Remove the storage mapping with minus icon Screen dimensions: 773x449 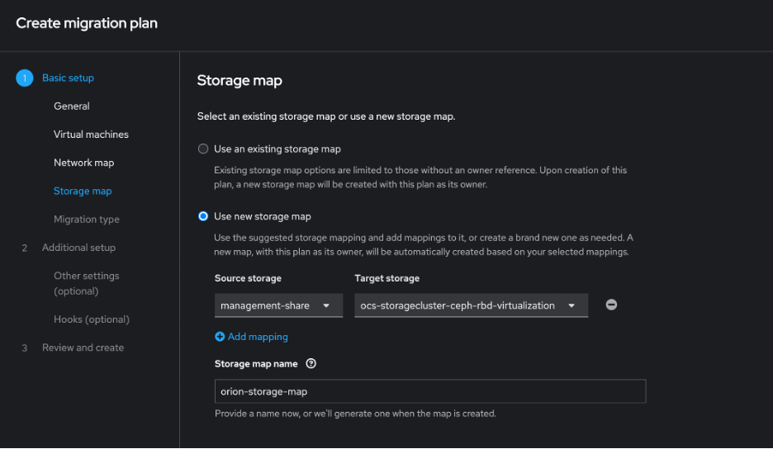611,305
